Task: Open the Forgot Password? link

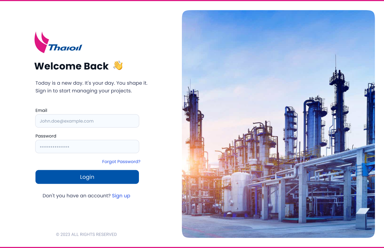Action: click(121, 162)
